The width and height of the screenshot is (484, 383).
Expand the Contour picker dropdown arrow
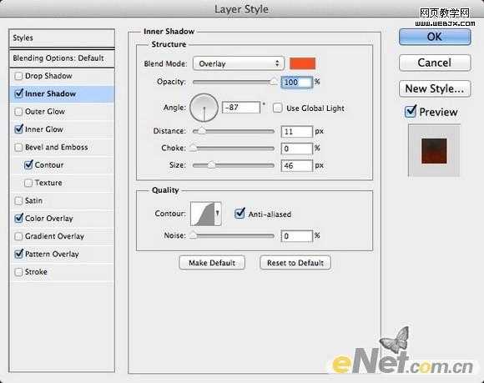click(218, 214)
